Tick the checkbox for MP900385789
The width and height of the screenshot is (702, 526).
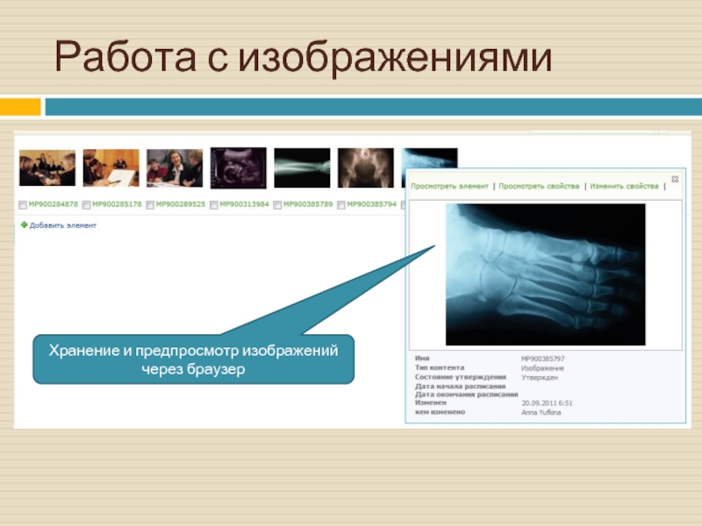click(277, 205)
